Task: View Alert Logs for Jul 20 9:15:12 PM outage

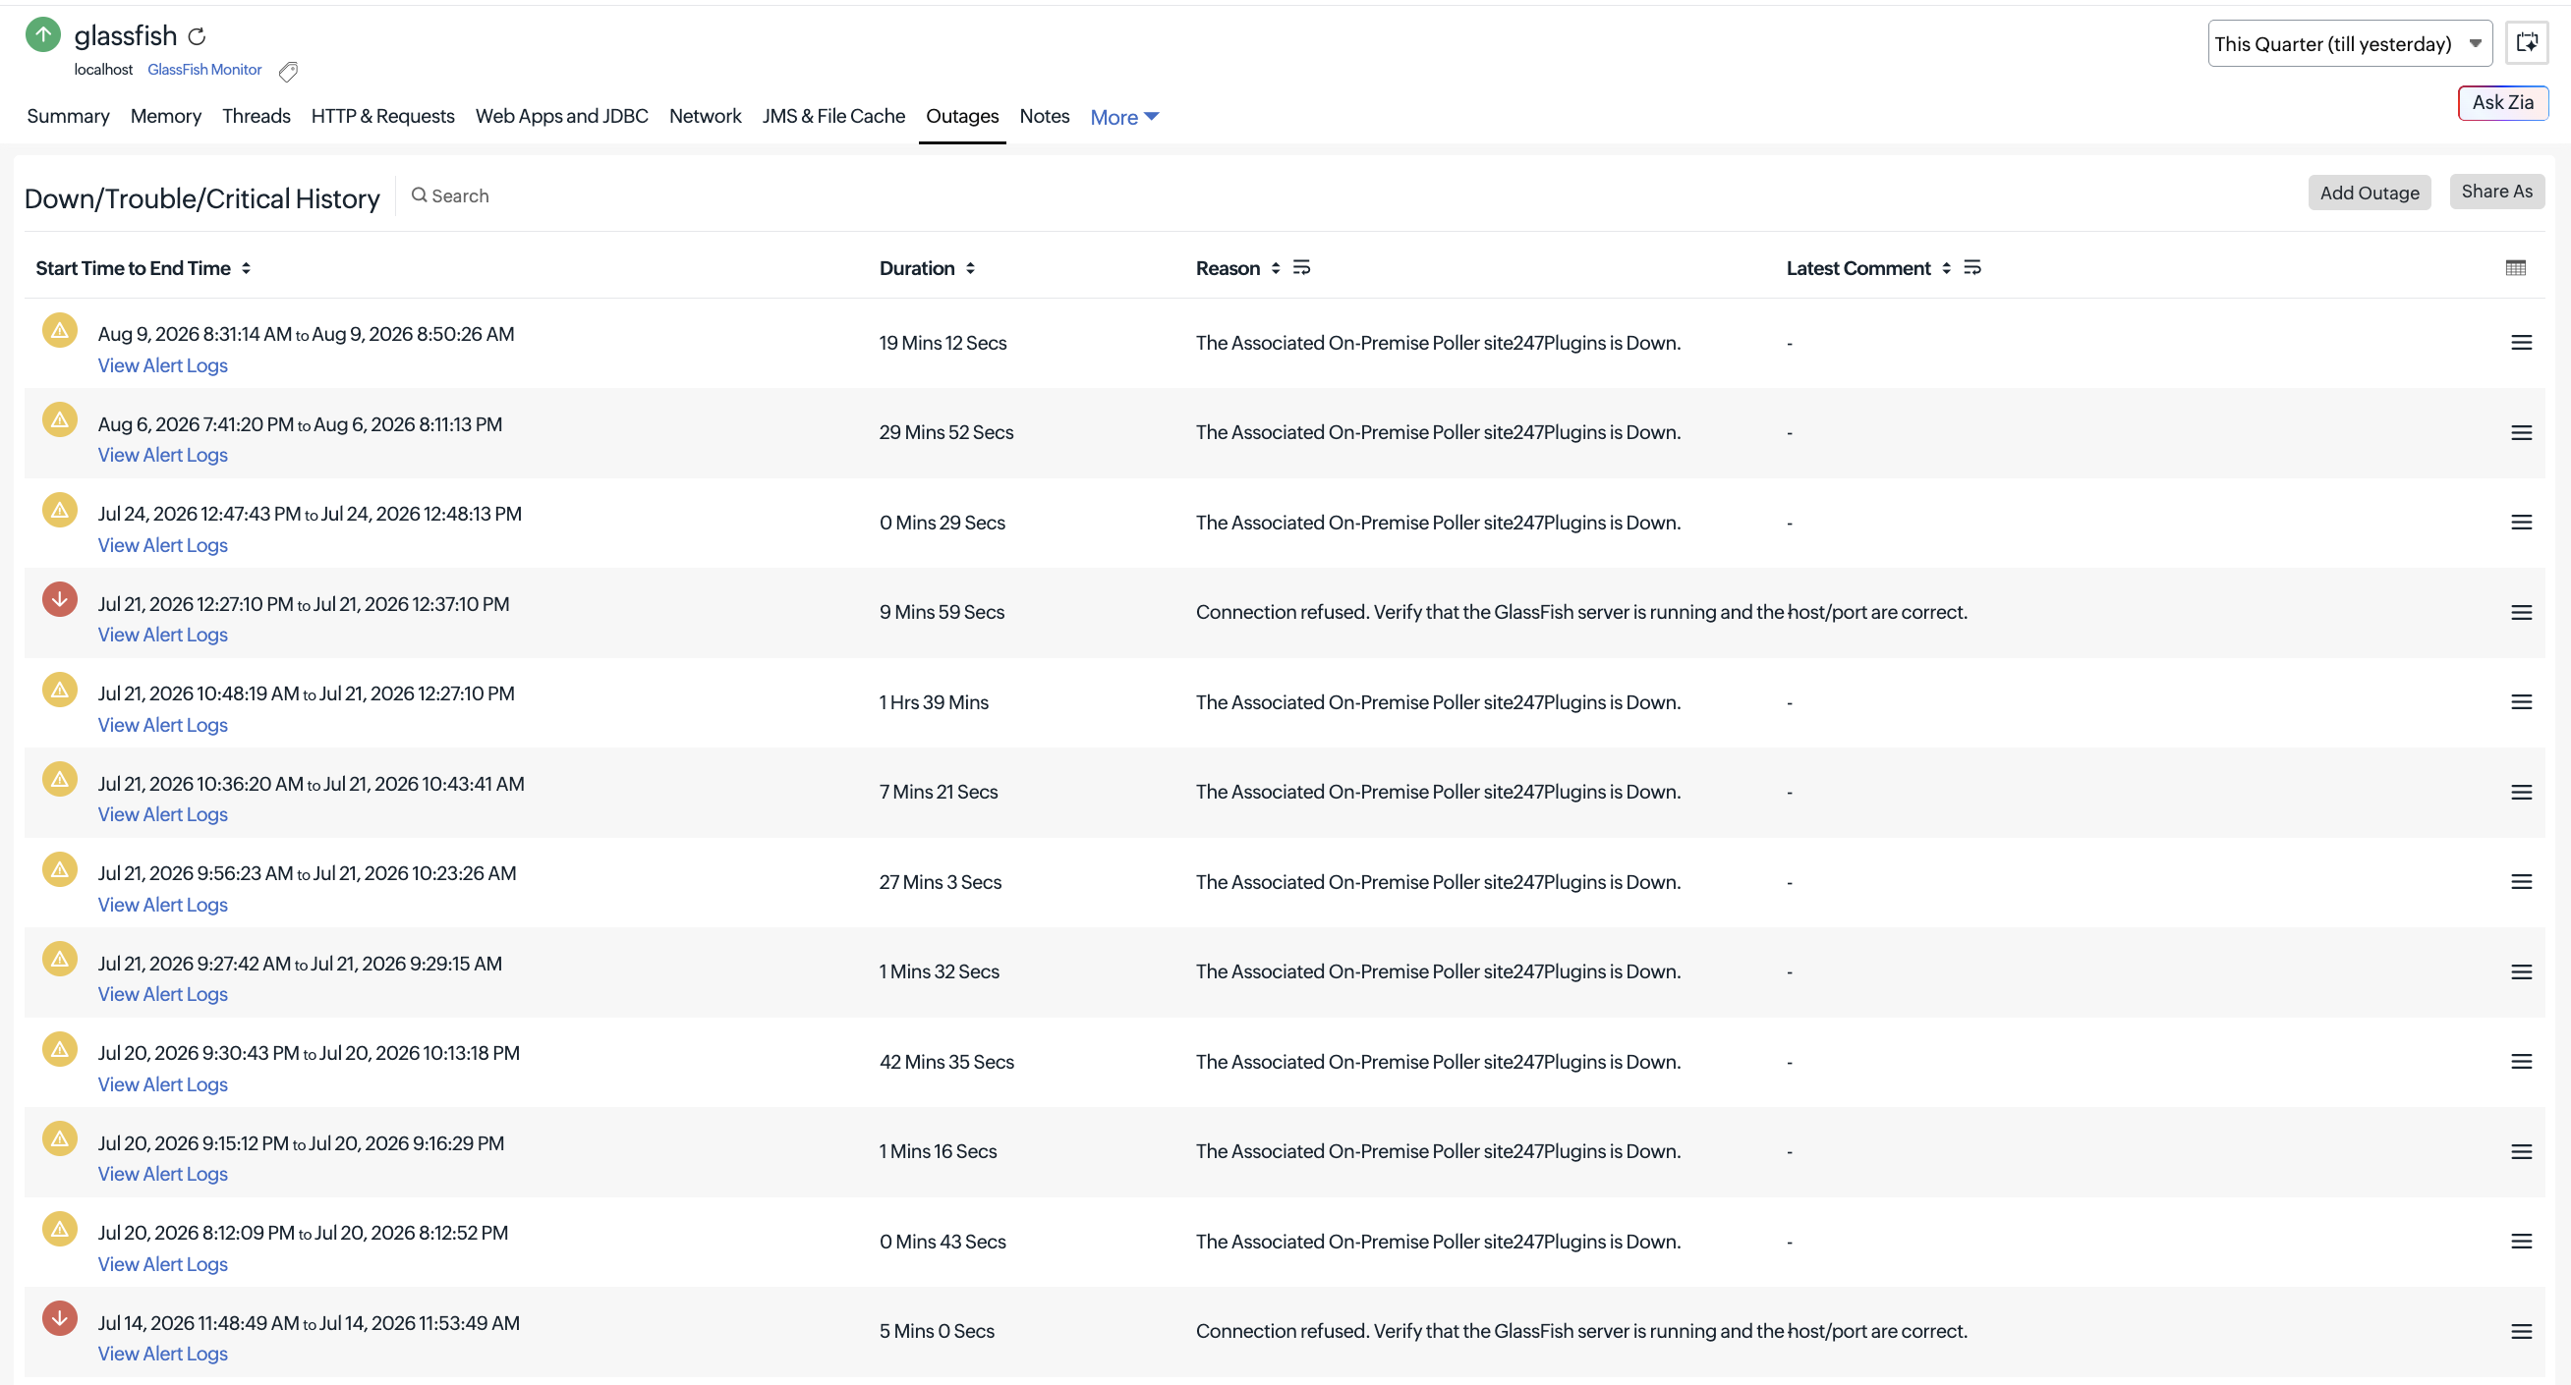Action: point(163,1175)
